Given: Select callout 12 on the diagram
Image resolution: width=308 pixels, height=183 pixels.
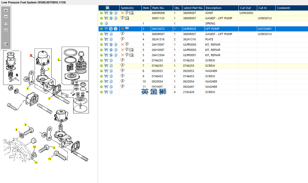Looking at the screenshot, I should point(50,159).
